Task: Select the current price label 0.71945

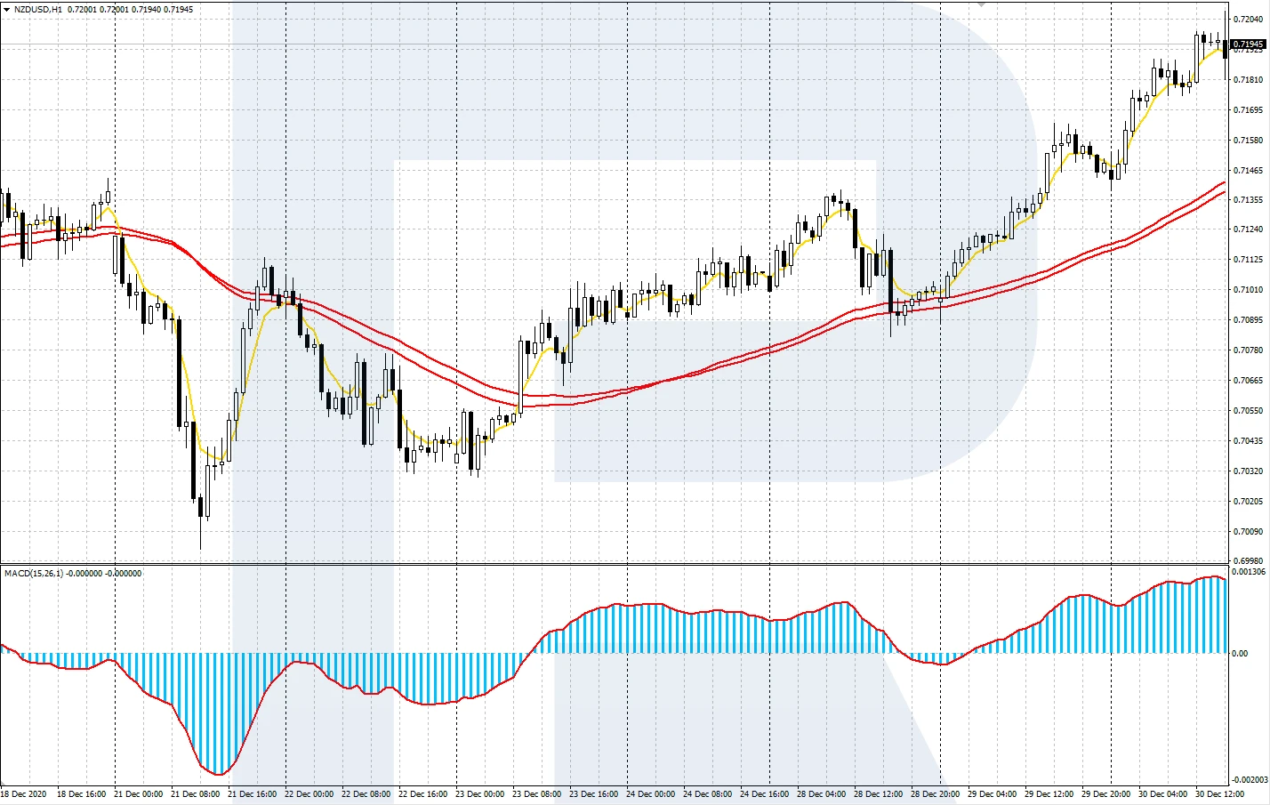Action: (x=1249, y=44)
